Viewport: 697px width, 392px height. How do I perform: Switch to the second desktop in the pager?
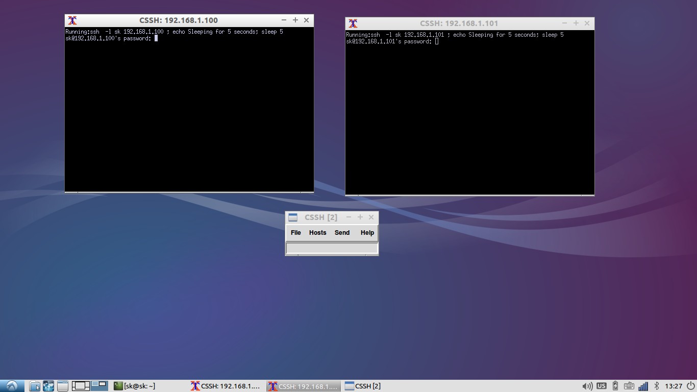click(99, 386)
